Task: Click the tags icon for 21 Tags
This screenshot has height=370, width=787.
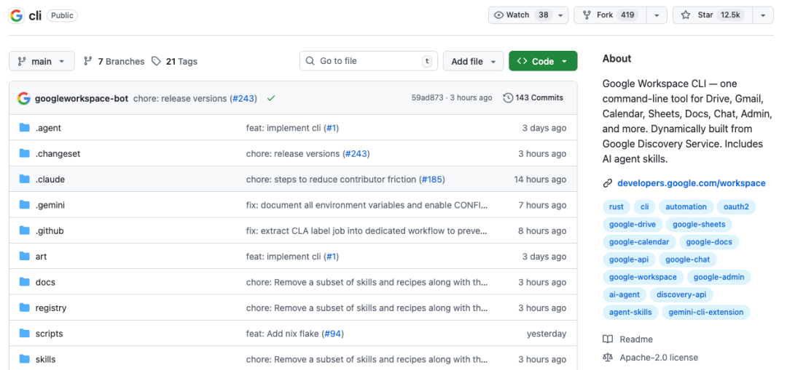Action: click(156, 62)
